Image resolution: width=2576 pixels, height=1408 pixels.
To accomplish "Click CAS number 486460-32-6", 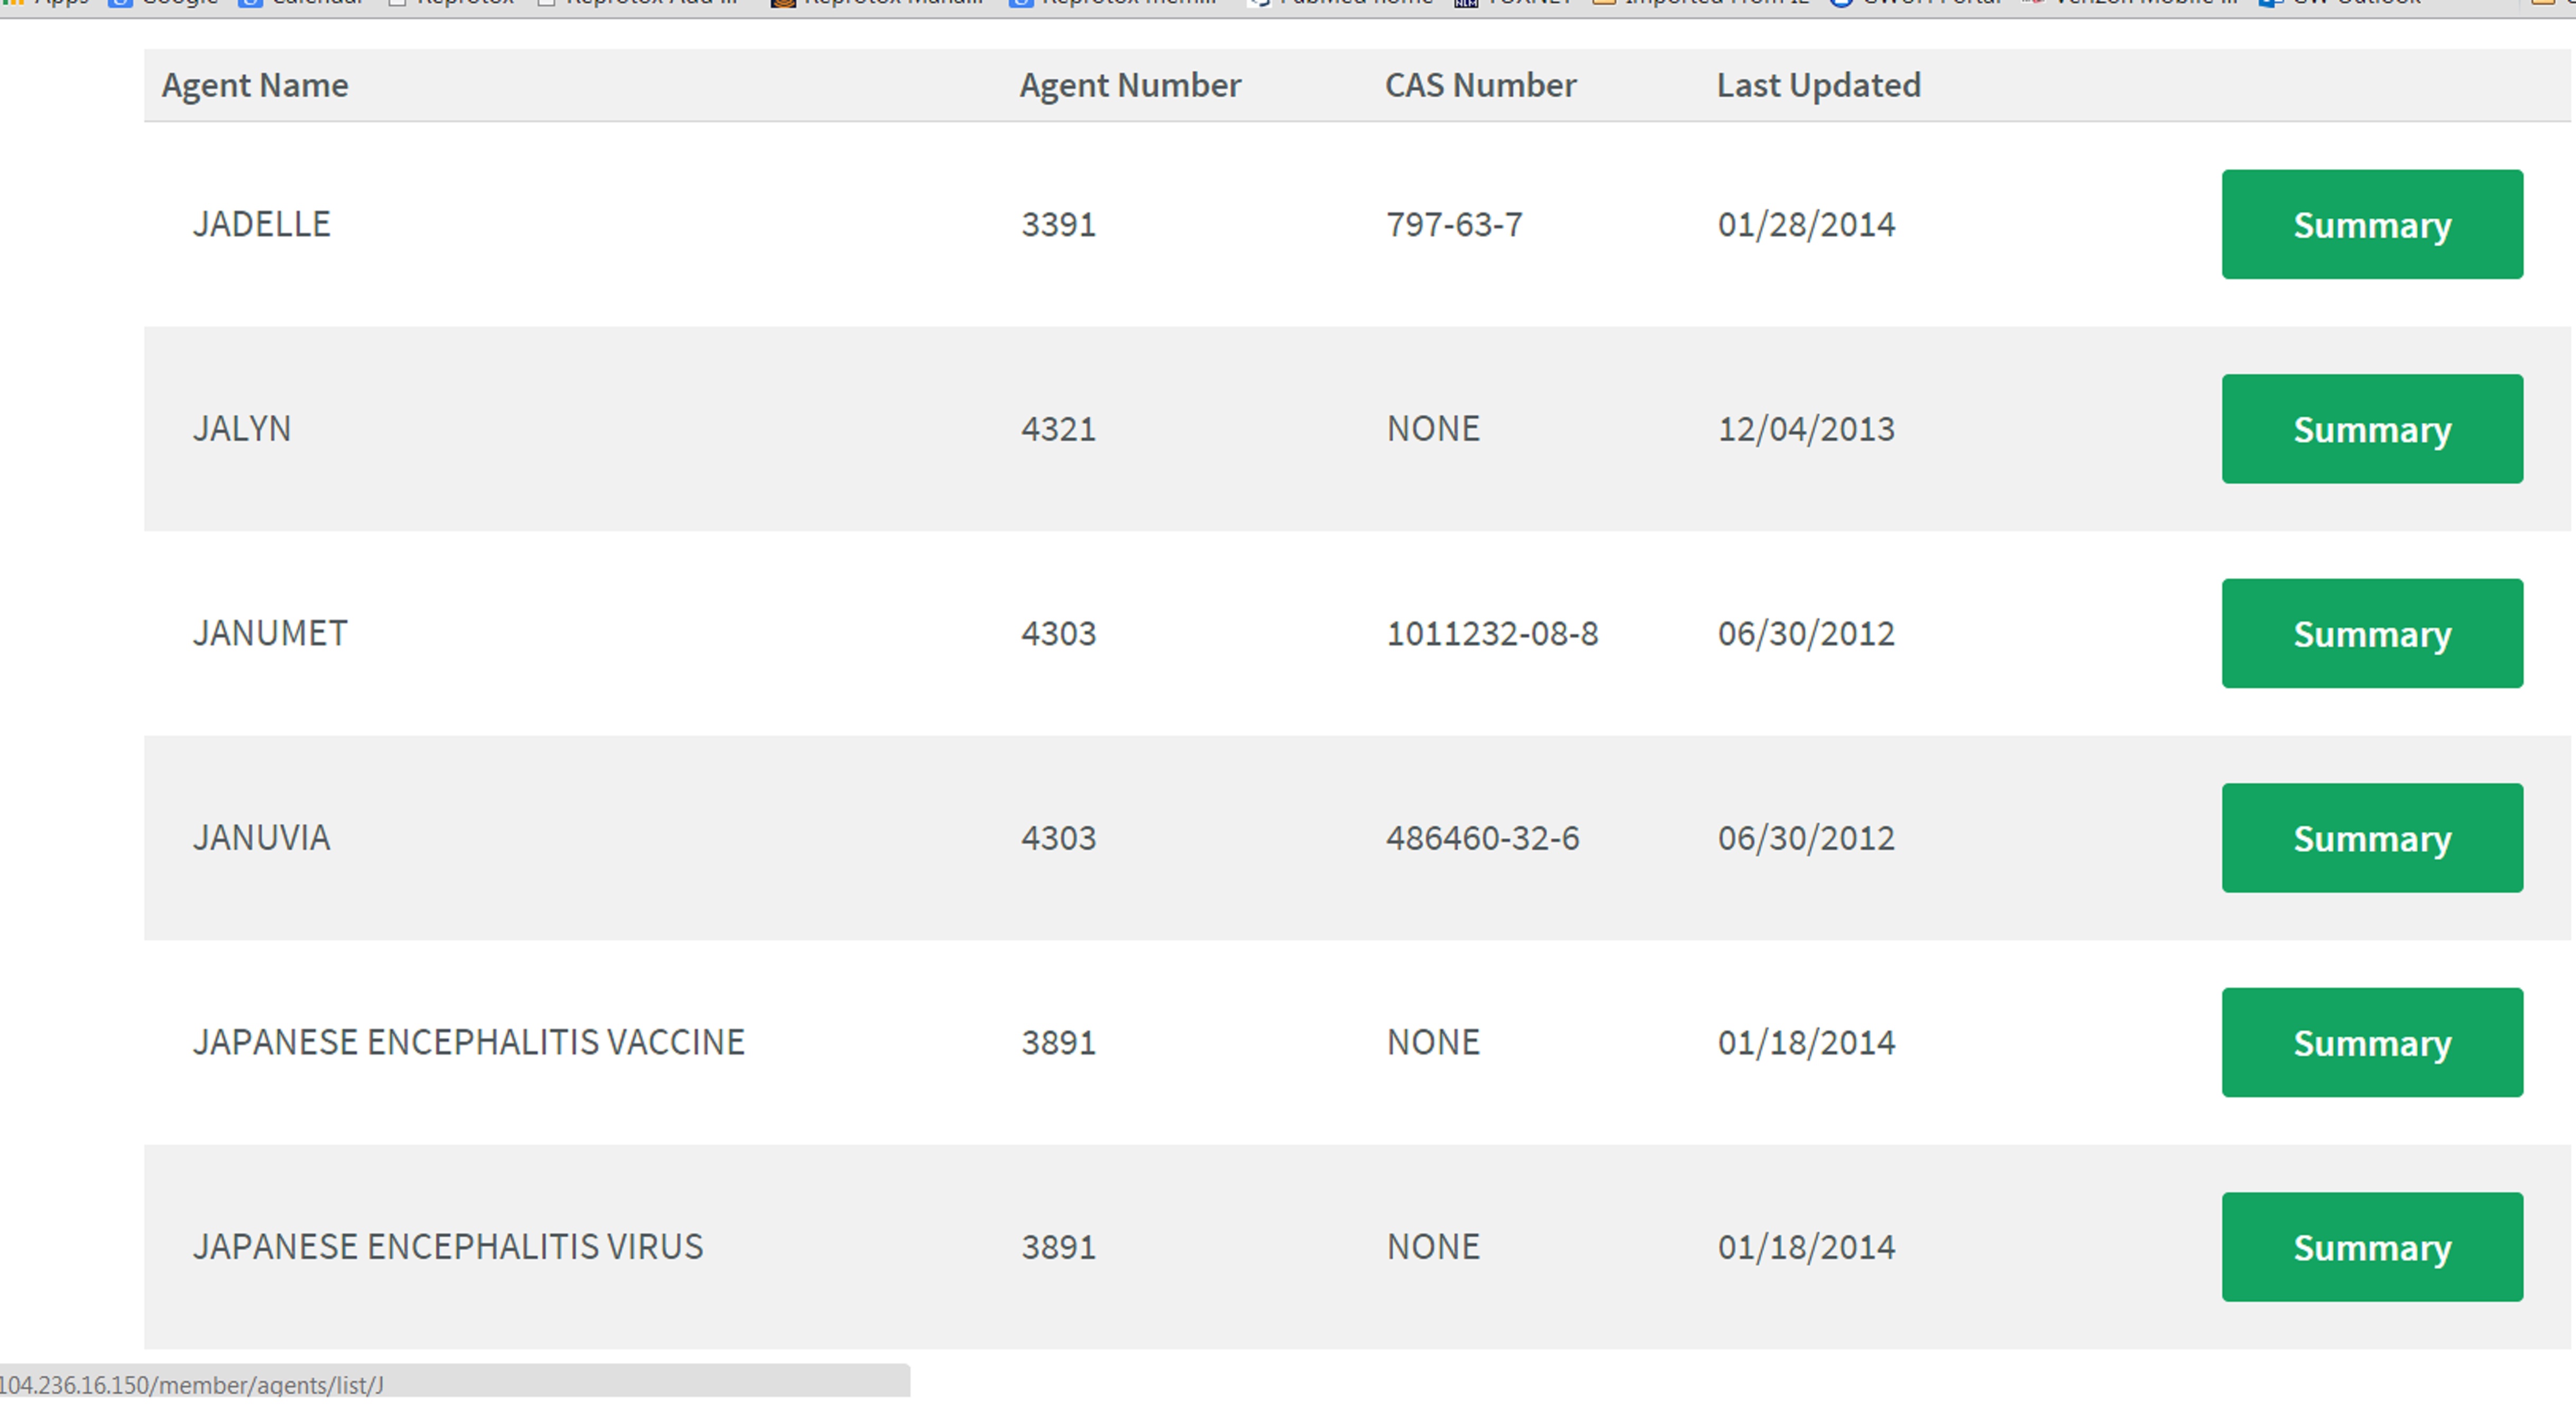I will tap(1482, 838).
